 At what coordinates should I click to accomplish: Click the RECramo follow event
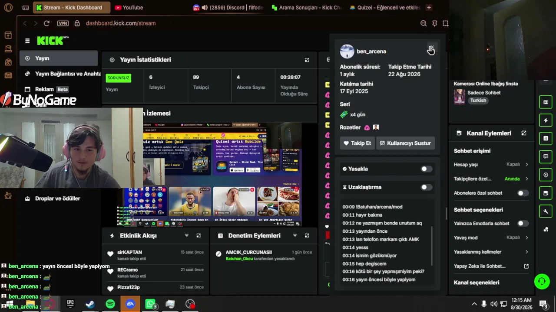point(156,273)
